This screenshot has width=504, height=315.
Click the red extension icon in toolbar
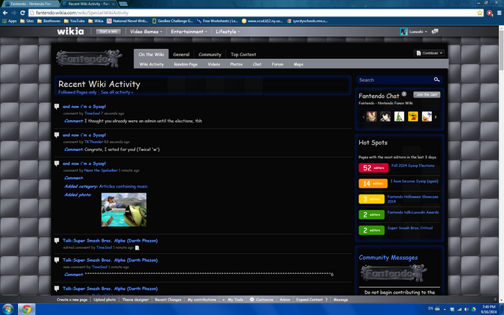coord(490,13)
